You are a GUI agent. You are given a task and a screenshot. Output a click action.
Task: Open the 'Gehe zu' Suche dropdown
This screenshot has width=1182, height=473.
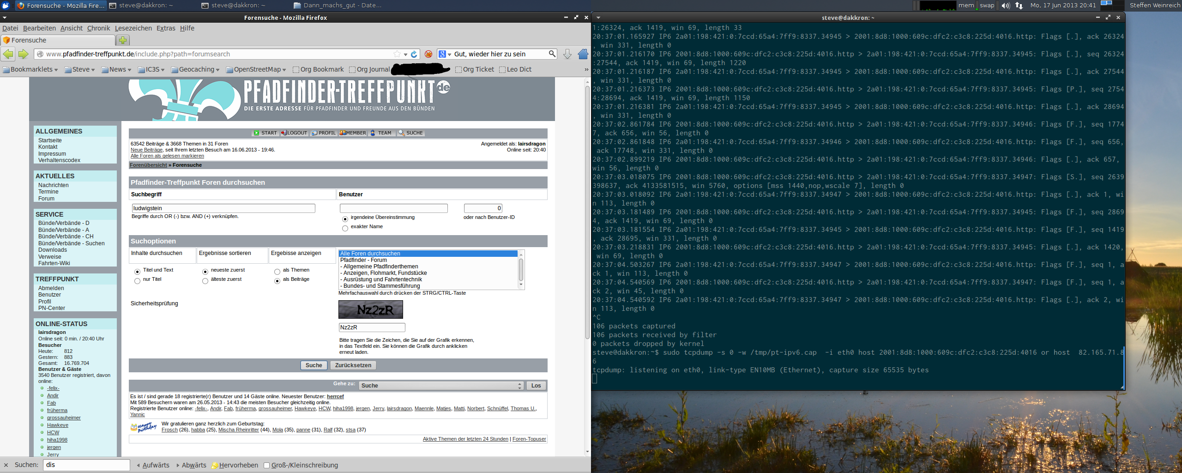coord(441,386)
